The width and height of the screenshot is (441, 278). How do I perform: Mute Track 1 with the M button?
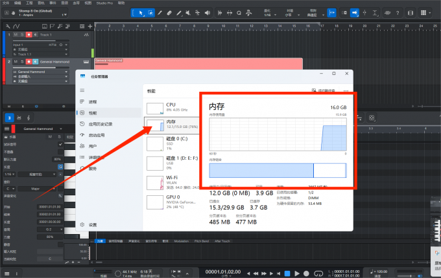tap(16, 35)
